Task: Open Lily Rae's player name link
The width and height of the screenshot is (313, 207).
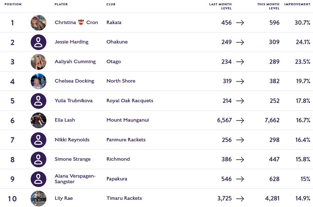Action: (x=64, y=198)
